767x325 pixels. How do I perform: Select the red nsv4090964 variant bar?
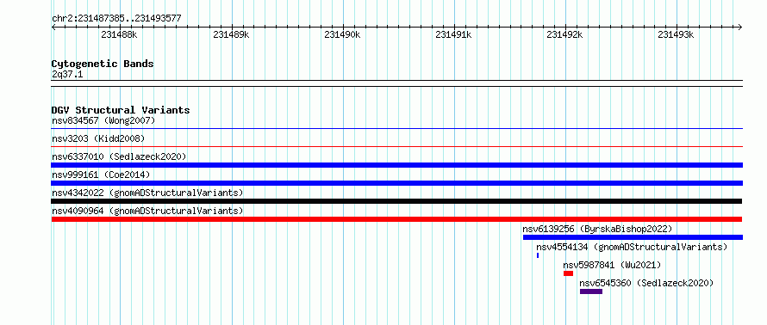pyautogui.click(x=396, y=219)
